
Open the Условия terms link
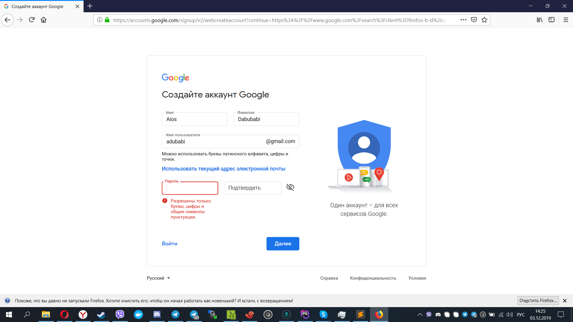point(417,278)
